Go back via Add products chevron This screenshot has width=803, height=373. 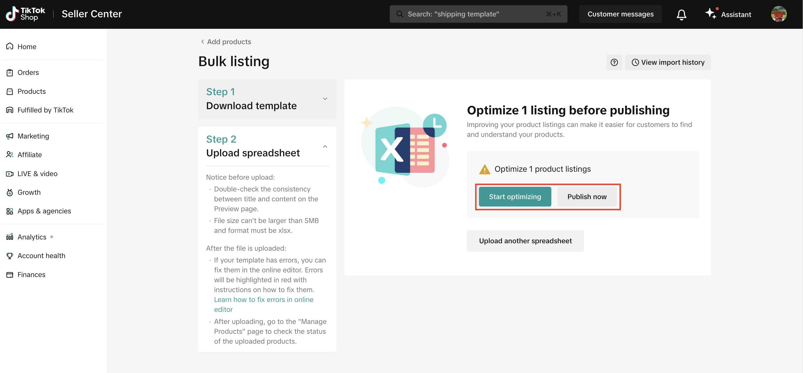click(203, 42)
